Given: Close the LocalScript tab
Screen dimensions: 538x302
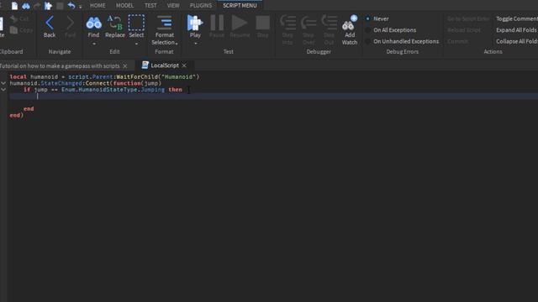Looking at the screenshot, I should coord(184,65).
